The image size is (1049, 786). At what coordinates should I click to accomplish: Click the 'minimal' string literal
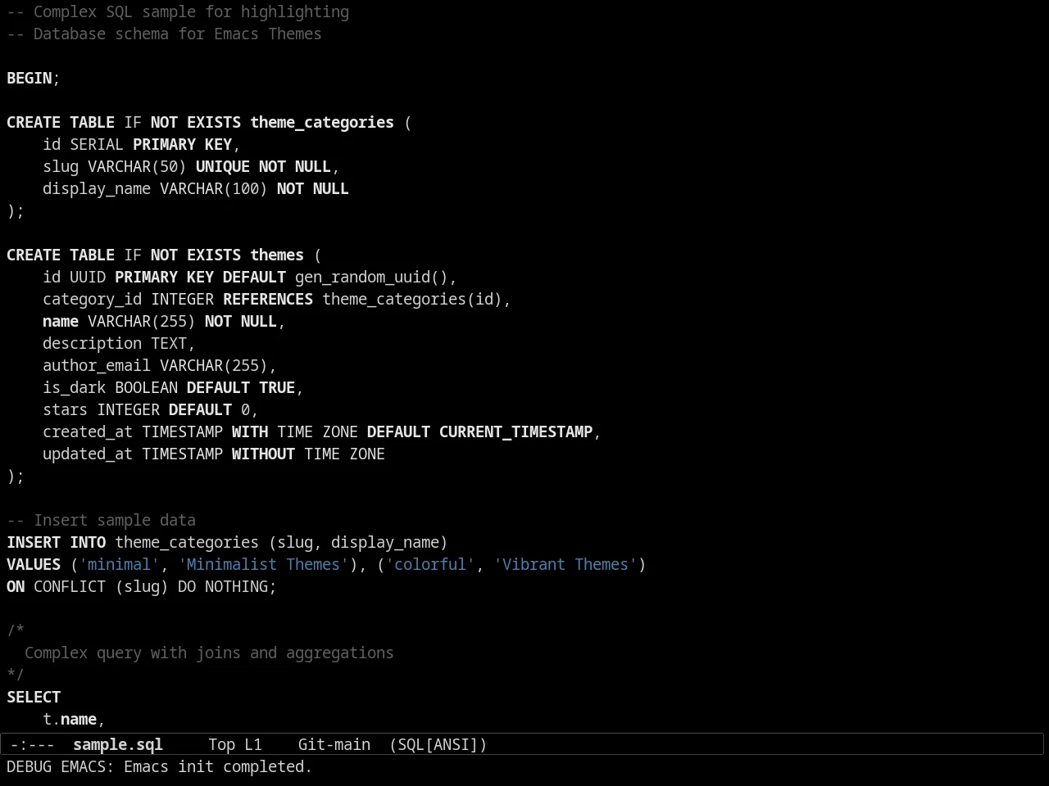point(120,564)
